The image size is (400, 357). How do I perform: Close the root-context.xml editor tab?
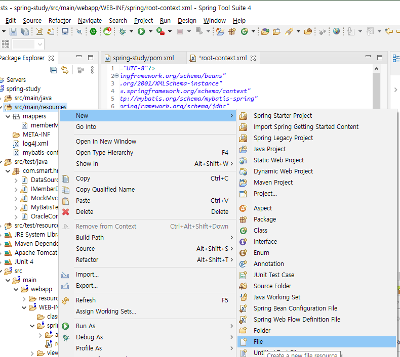[253, 58]
